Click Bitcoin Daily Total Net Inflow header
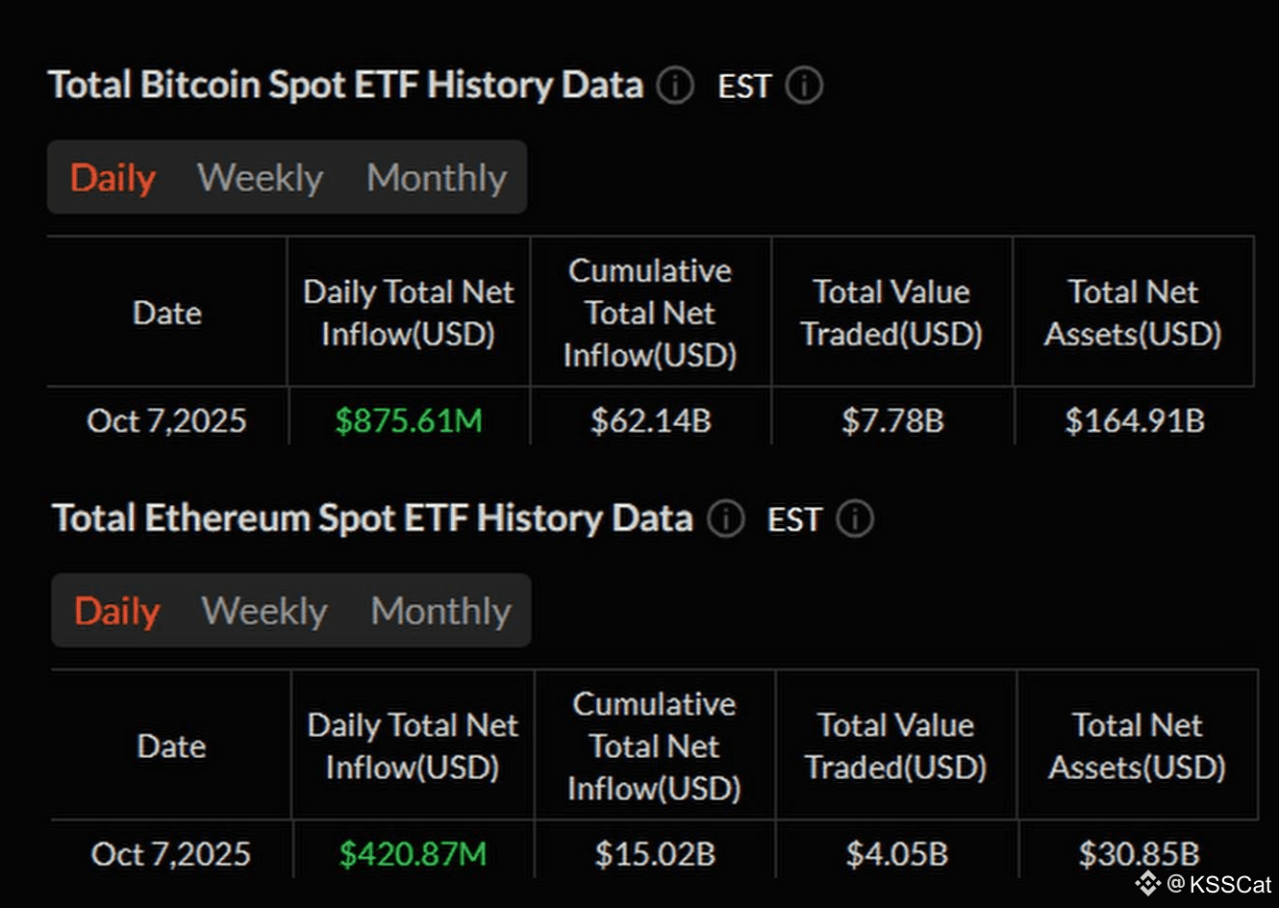 pyautogui.click(x=409, y=313)
